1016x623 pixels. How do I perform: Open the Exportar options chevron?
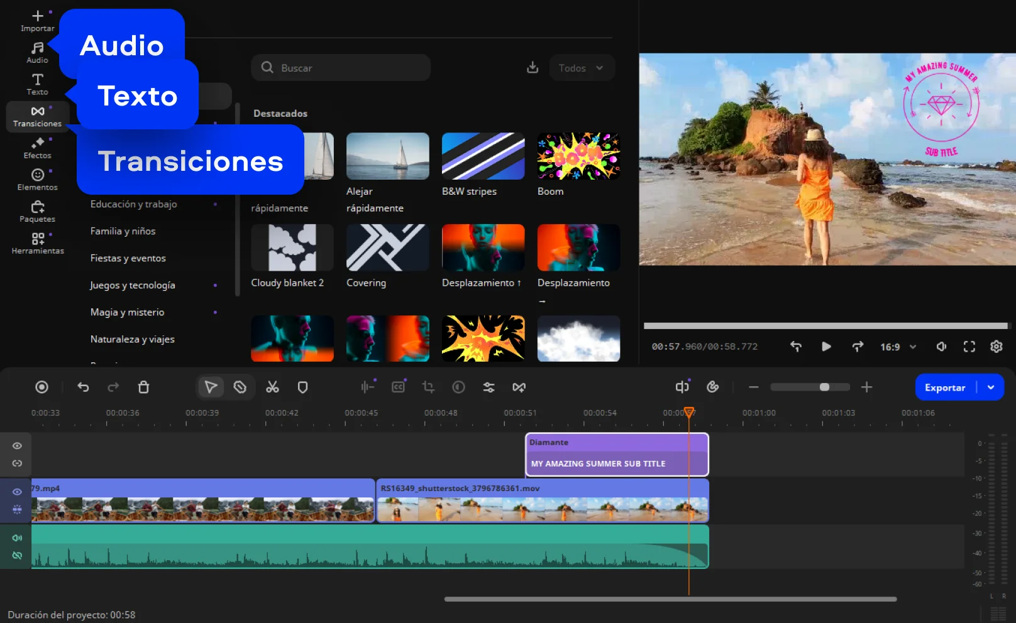[991, 387]
